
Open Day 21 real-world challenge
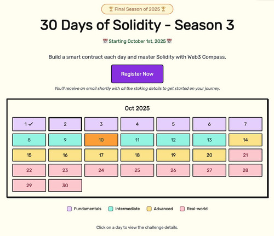tap(246, 155)
